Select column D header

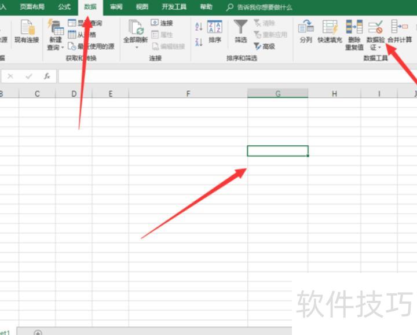coord(74,94)
